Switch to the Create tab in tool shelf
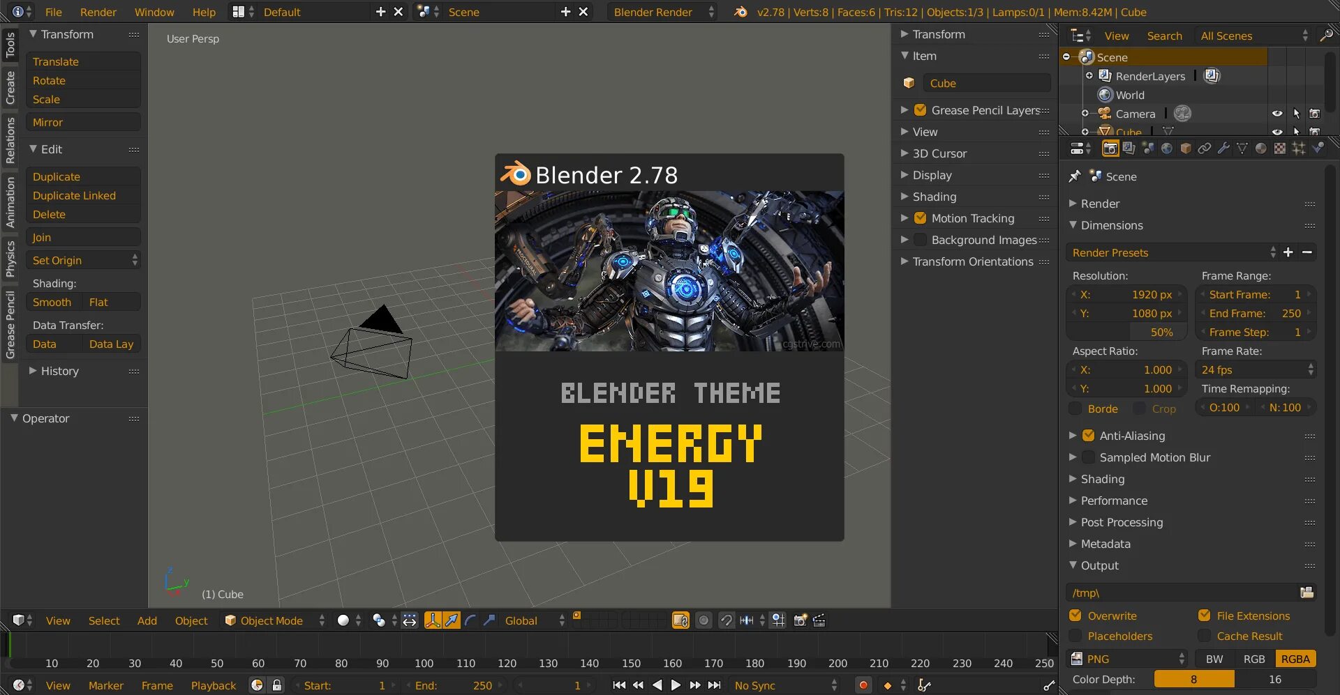The width and height of the screenshot is (1340, 695). pyautogui.click(x=10, y=87)
